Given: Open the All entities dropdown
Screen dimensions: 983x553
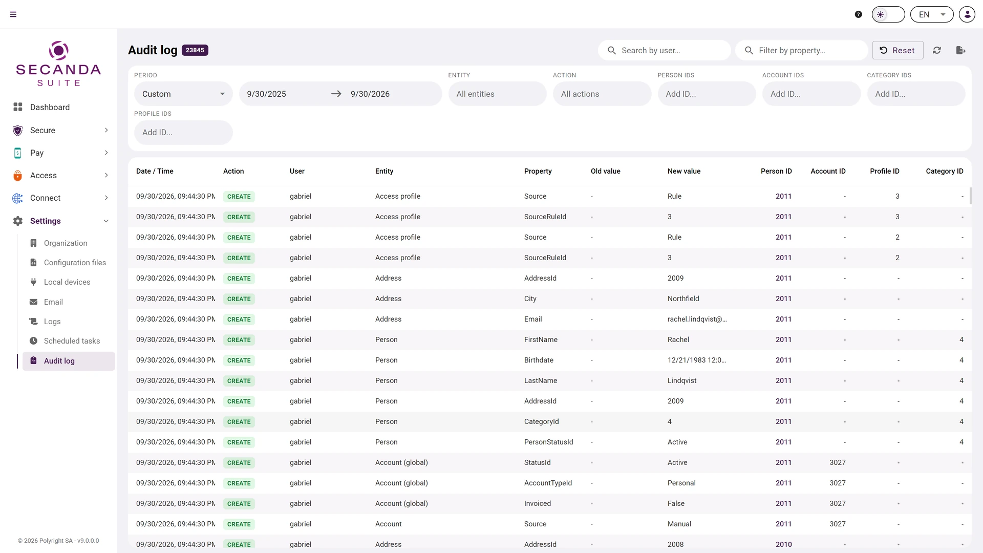Looking at the screenshot, I should click(498, 94).
